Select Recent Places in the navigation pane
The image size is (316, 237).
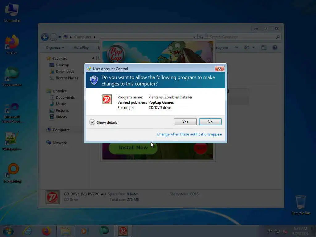coord(67,78)
